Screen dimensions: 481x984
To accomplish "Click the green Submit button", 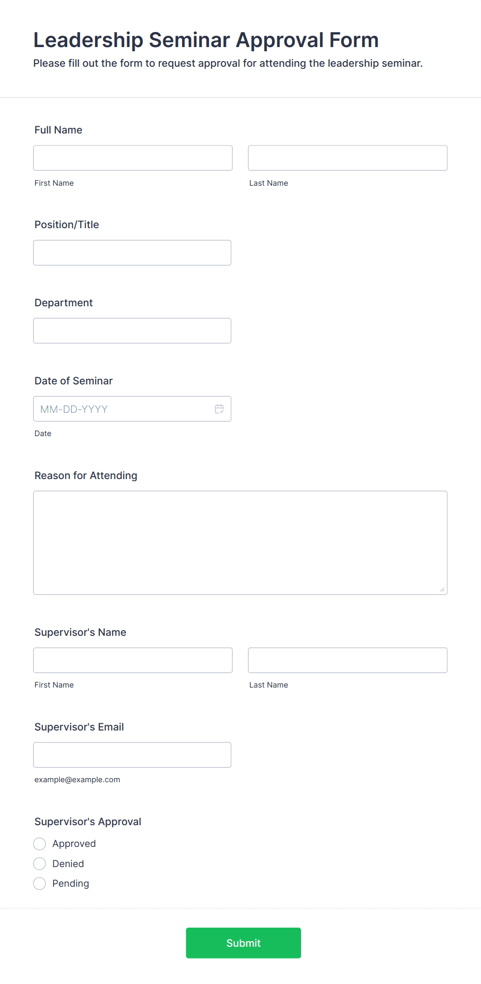I will (244, 943).
